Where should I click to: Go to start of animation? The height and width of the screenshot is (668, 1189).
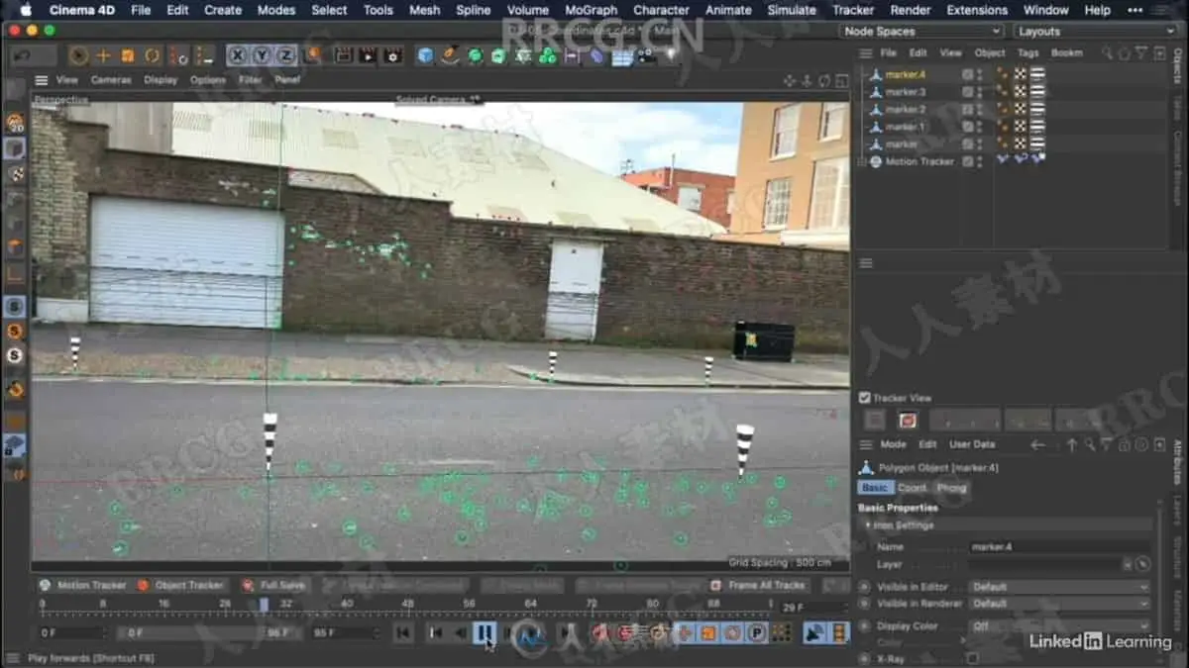pyautogui.click(x=402, y=632)
